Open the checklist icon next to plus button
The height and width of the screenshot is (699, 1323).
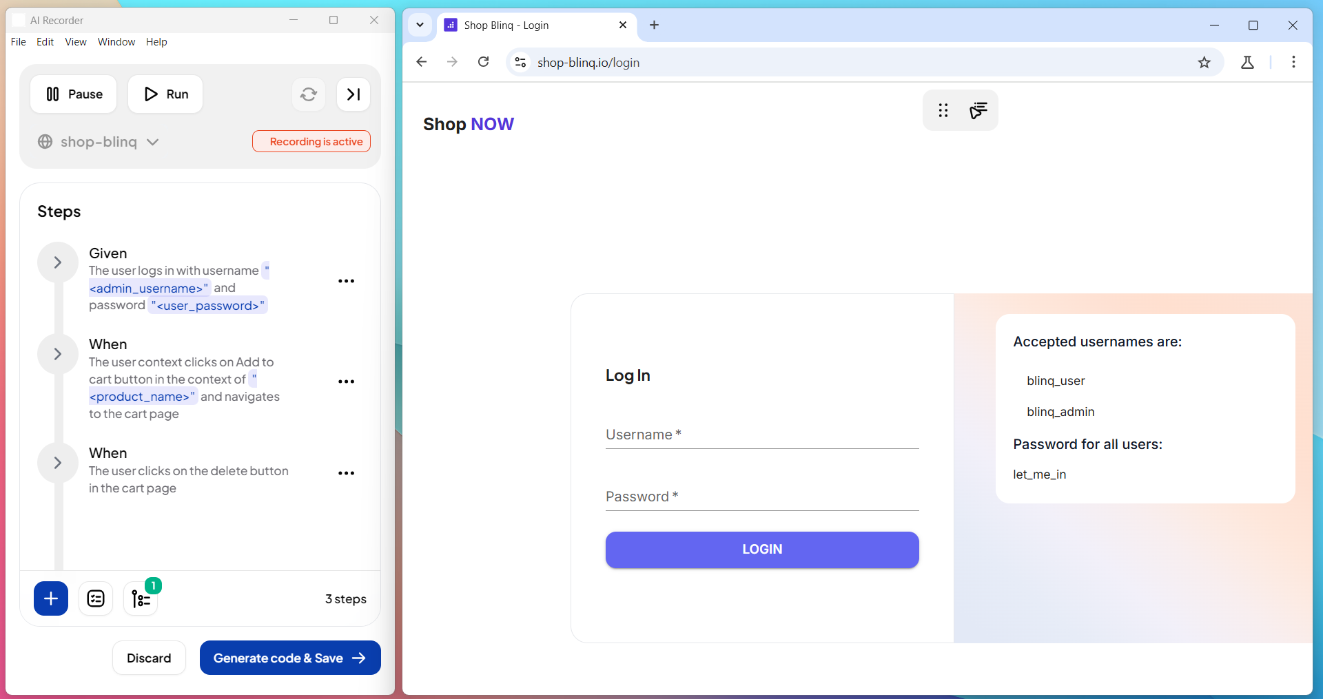coord(96,598)
